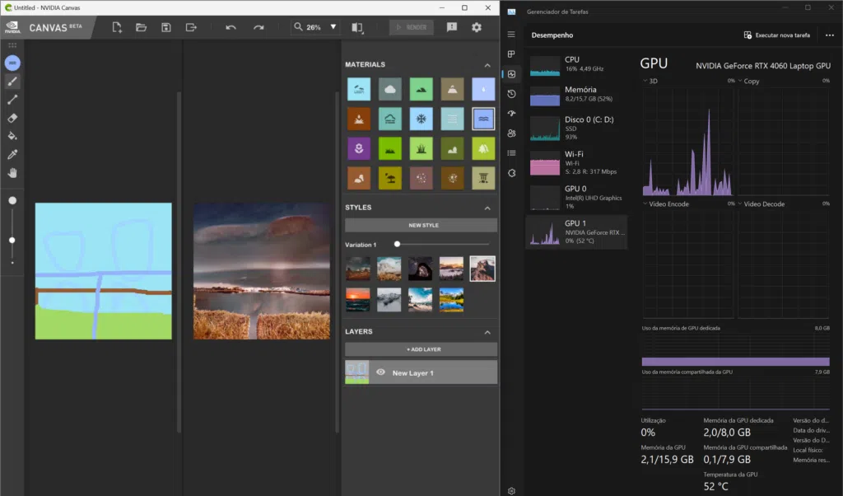843x496 pixels.
Task: Create a new Canvas project
Action: [116, 27]
